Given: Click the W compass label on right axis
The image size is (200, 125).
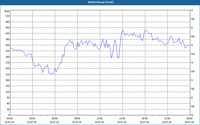Looking at the screenshot, I should pyautogui.click(x=192, y=63).
